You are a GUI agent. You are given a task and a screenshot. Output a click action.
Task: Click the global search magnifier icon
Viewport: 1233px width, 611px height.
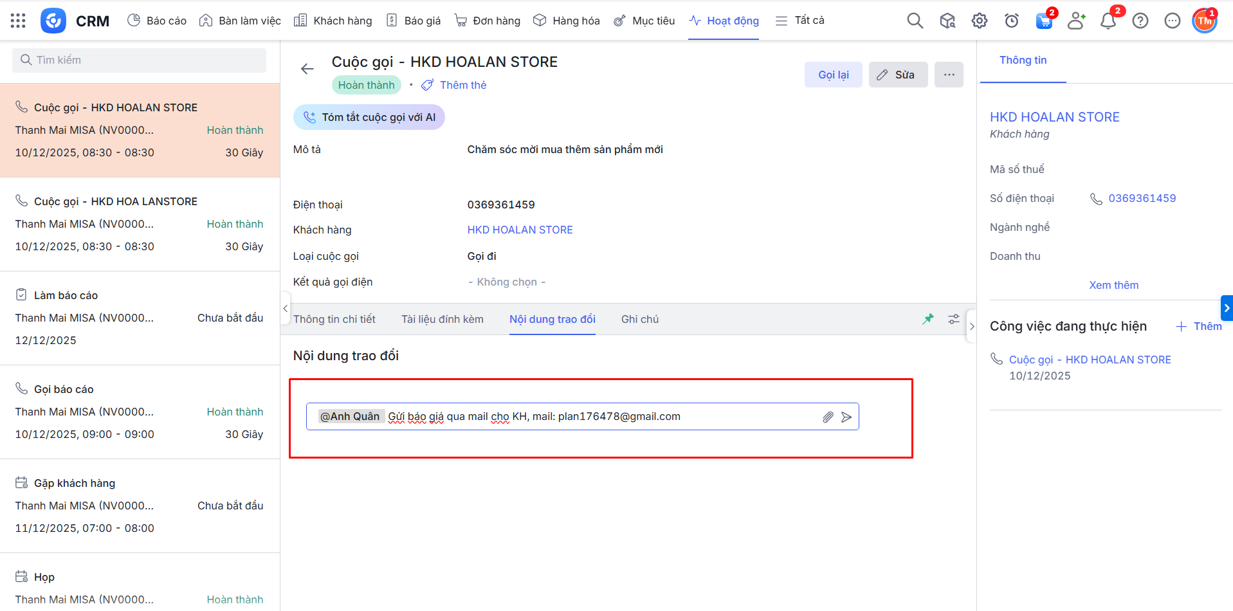coord(915,21)
